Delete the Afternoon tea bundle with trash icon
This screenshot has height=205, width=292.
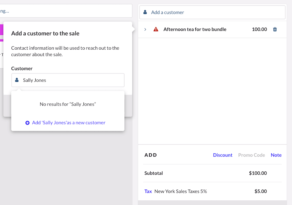(275, 29)
